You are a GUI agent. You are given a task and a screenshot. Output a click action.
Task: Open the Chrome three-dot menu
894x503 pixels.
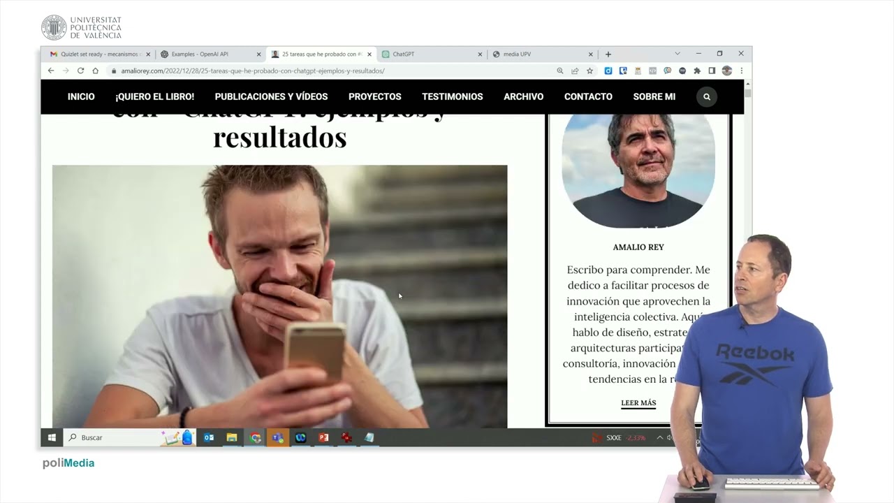[x=741, y=71]
